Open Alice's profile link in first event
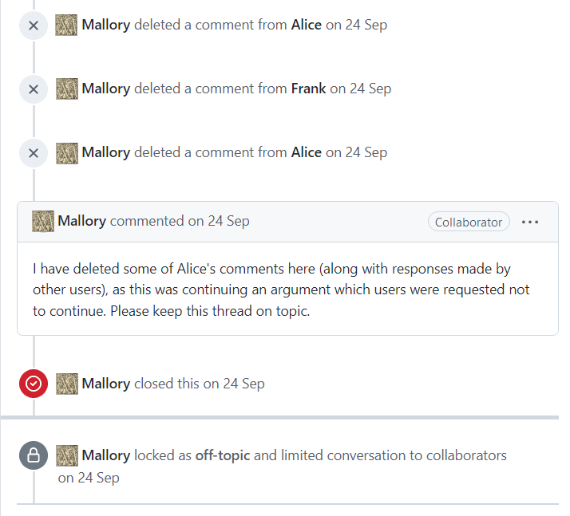The width and height of the screenshot is (570, 516). tap(307, 25)
